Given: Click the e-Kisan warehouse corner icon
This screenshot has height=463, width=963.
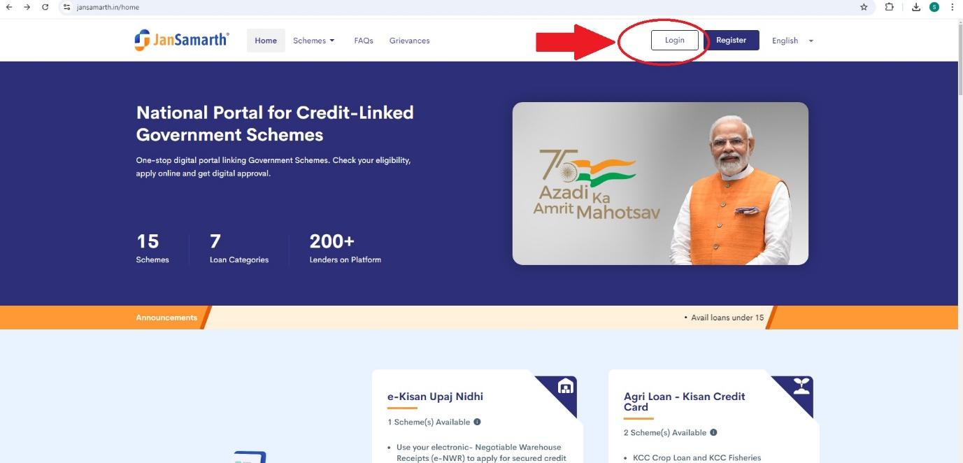Looking at the screenshot, I should click(x=565, y=387).
